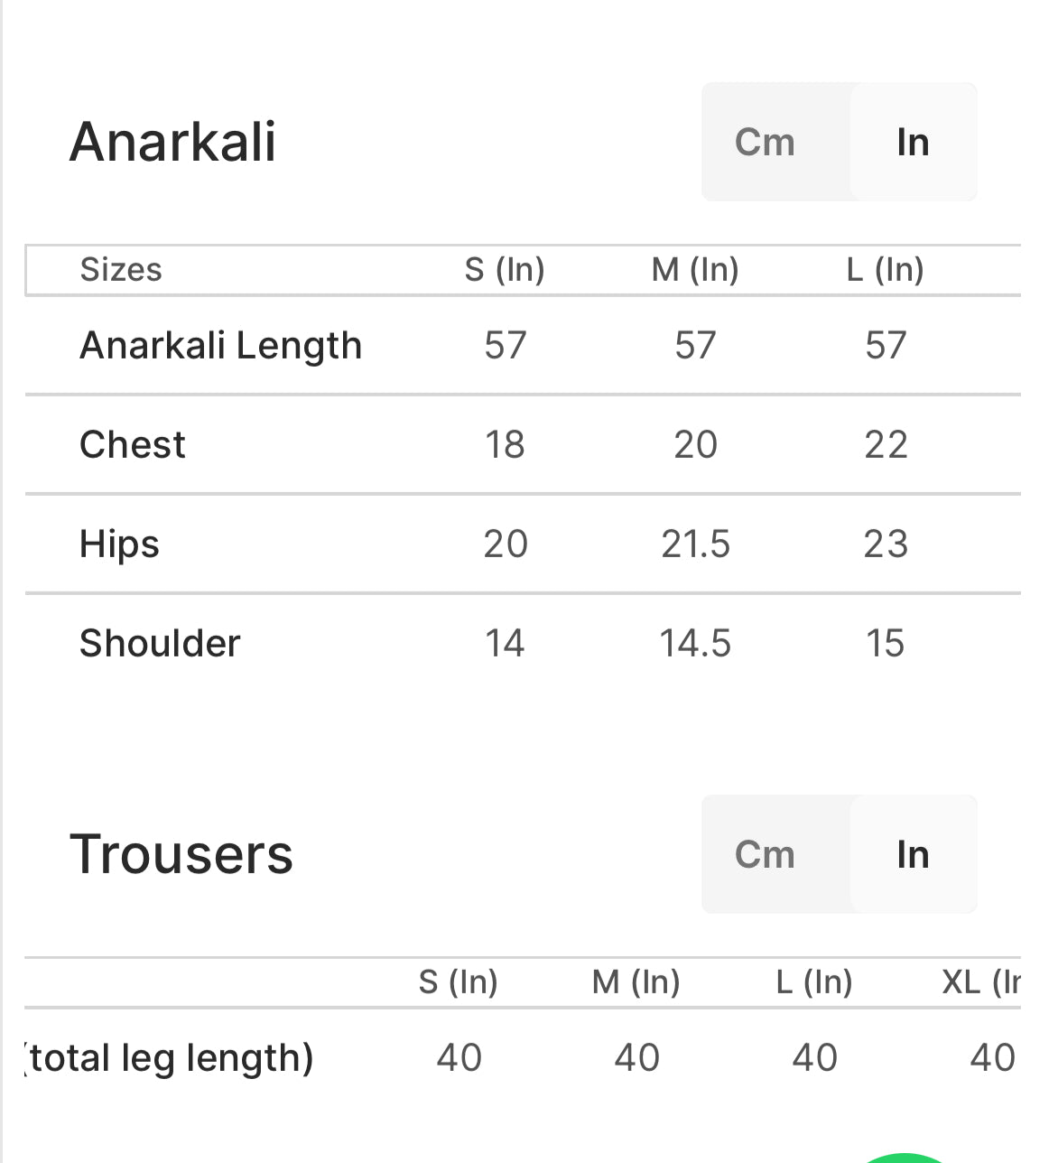Click the Hips row label

tap(119, 544)
